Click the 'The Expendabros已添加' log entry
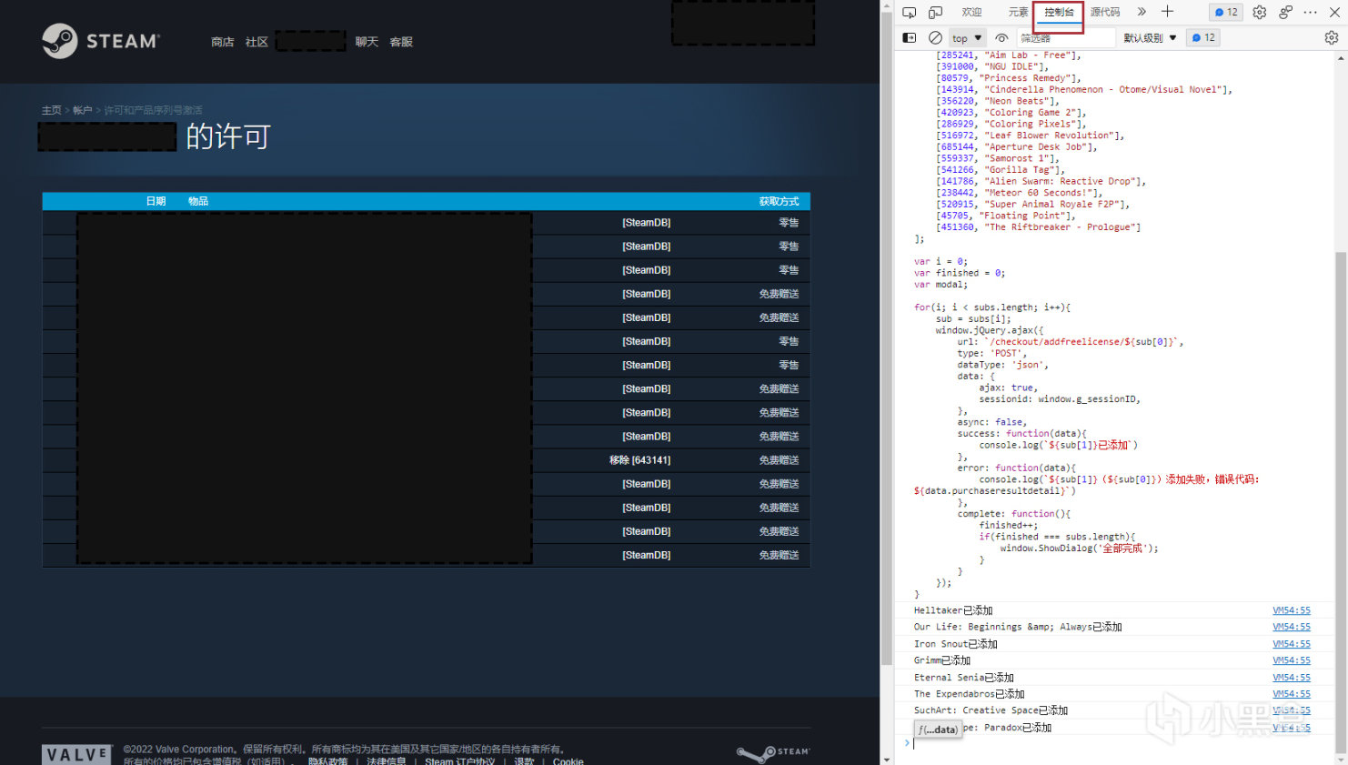This screenshot has height=765, width=1348. pos(970,694)
